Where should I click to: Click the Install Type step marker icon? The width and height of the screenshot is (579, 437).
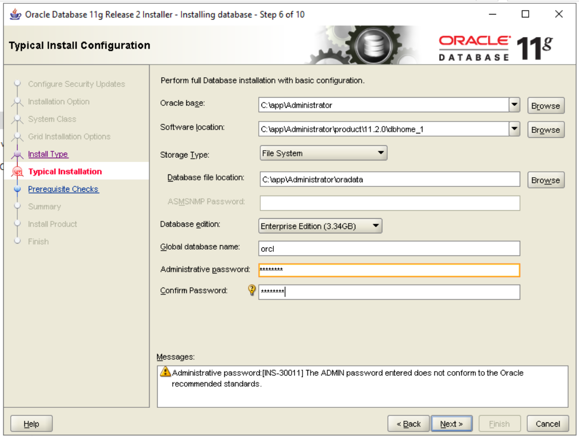17,154
